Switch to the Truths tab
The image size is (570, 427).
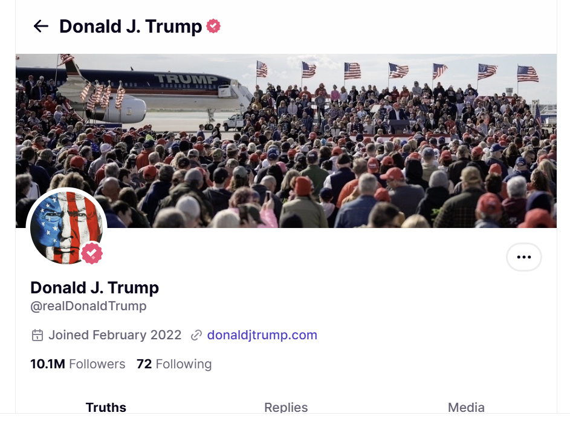[106, 407]
